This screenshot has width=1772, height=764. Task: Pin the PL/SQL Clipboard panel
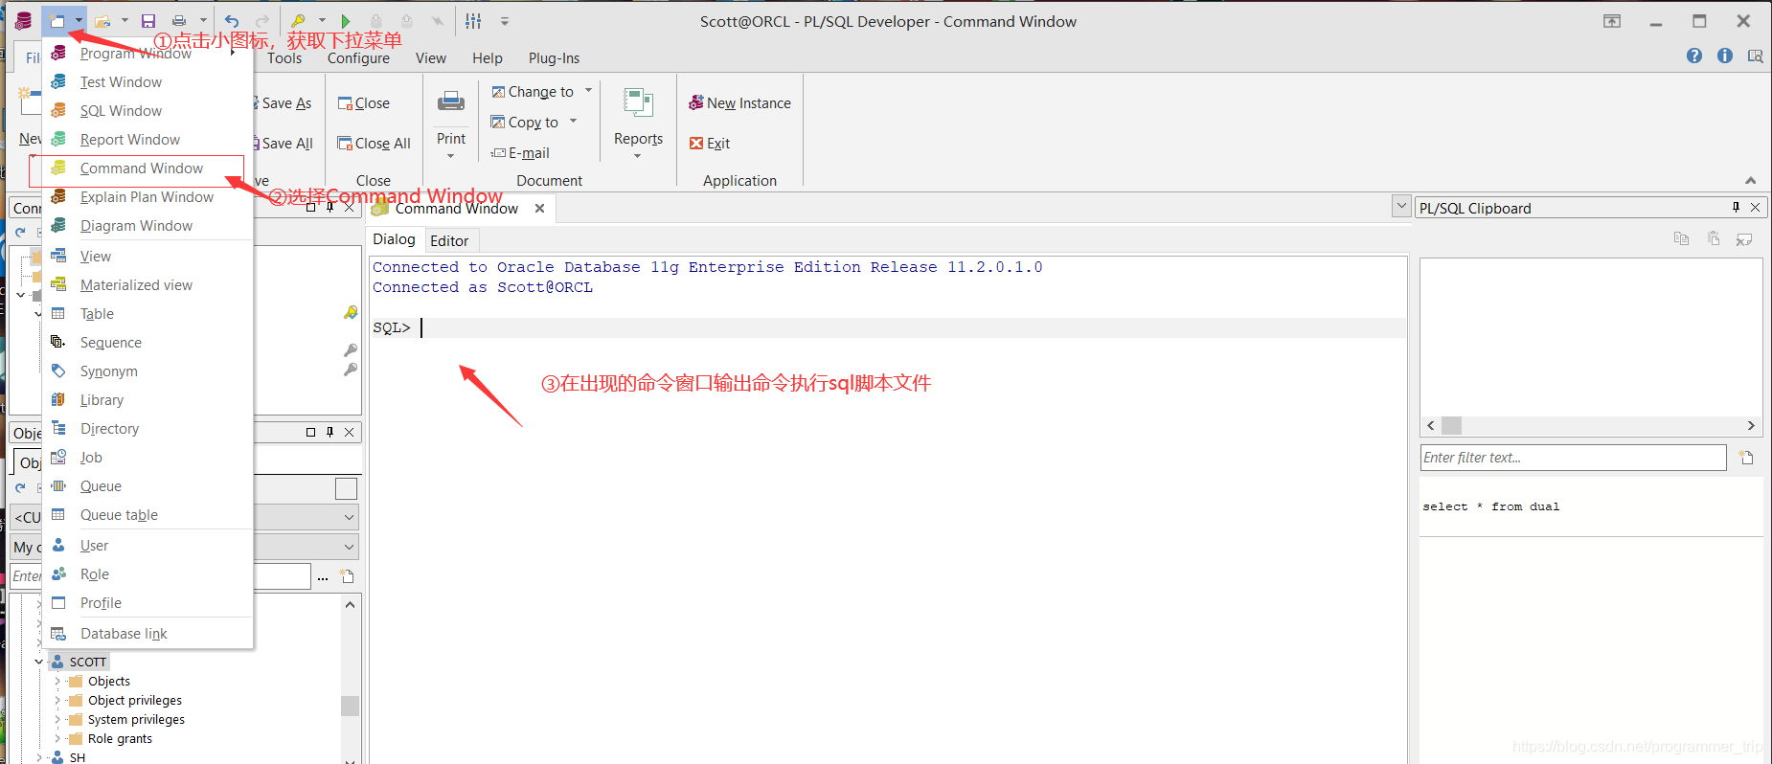(x=1736, y=207)
